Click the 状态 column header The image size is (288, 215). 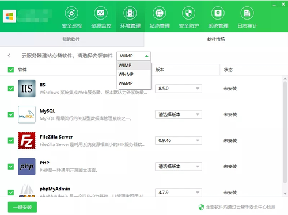tap(228, 70)
